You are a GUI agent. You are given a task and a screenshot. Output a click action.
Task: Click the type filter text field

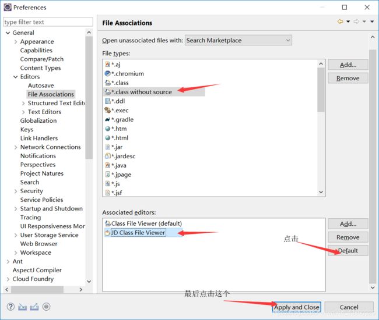point(47,22)
